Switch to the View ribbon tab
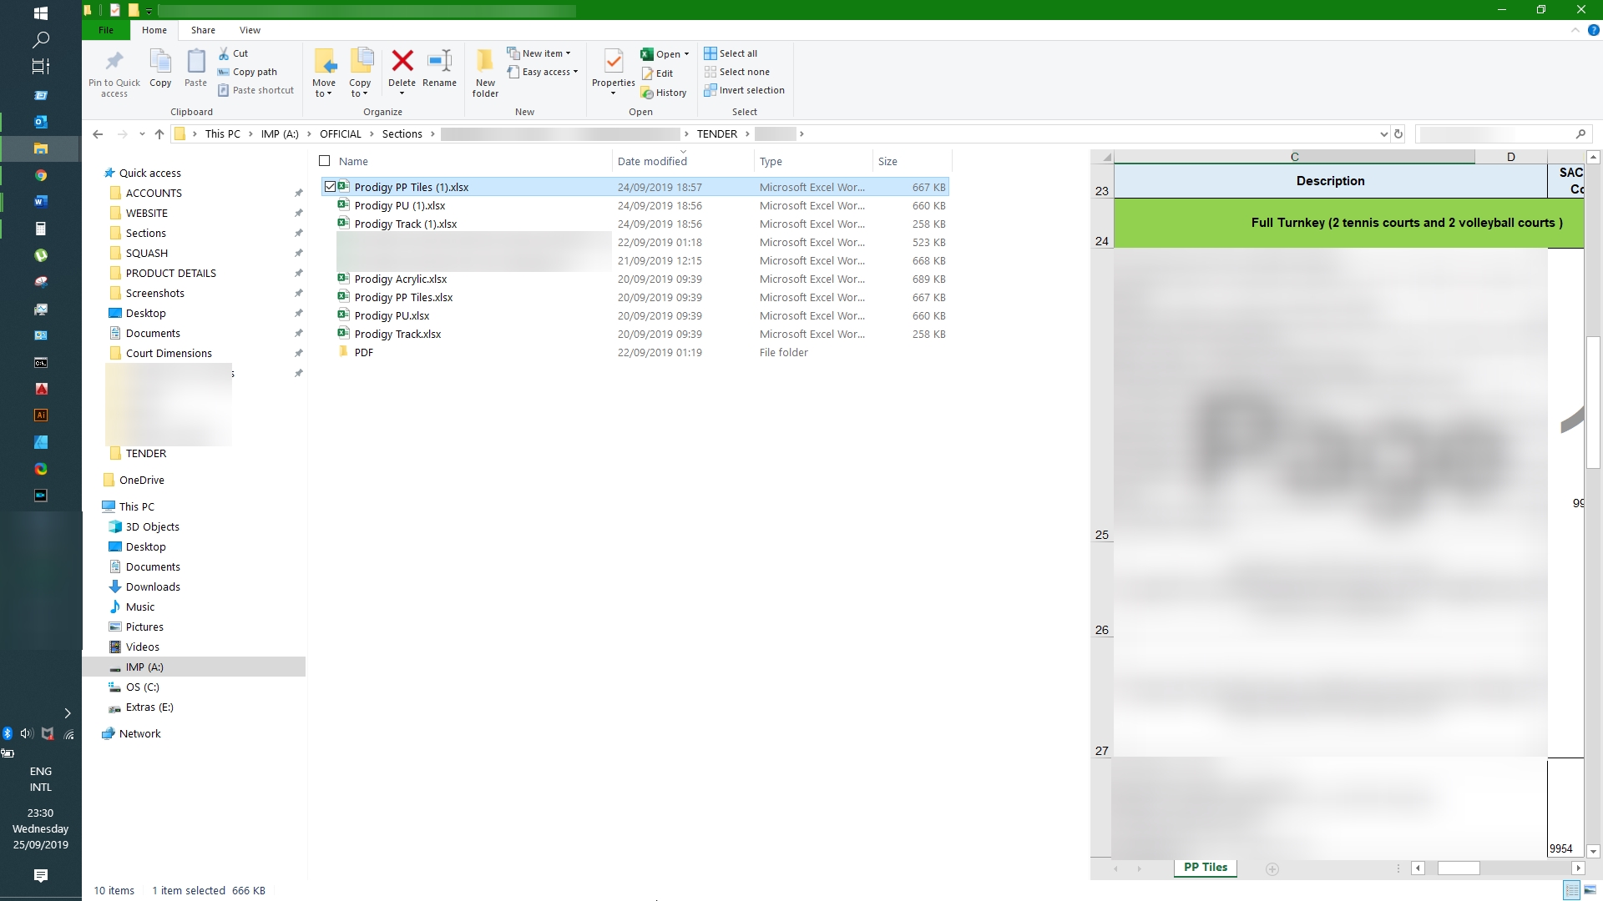The image size is (1603, 901). coord(250,30)
